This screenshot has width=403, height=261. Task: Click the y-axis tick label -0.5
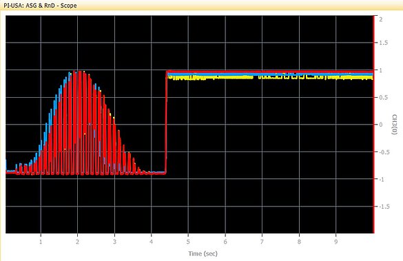pyautogui.click(x=384, y=152)
